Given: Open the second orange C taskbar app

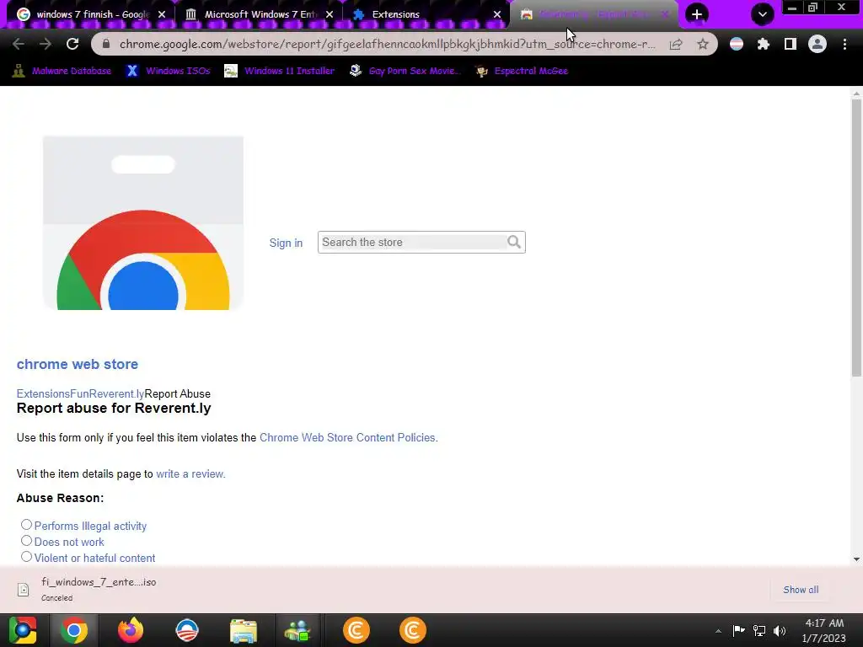Looking at the screenshot, I should click(x=412, y=630).
